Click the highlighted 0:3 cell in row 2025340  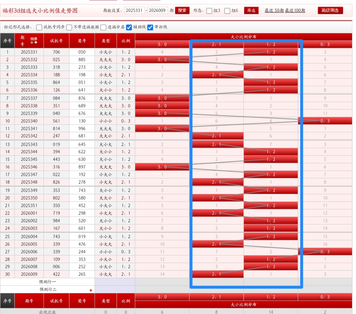click(x=325, y=121)
